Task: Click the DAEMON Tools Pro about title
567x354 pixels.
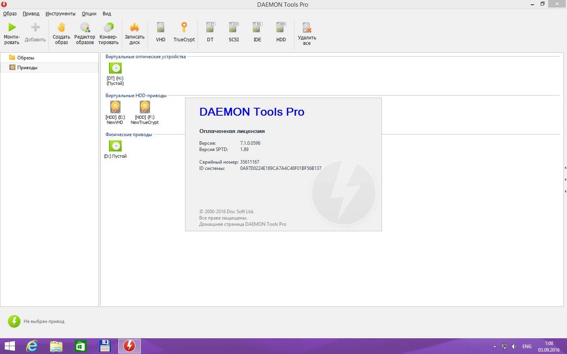Action: [x=252, y=112]
